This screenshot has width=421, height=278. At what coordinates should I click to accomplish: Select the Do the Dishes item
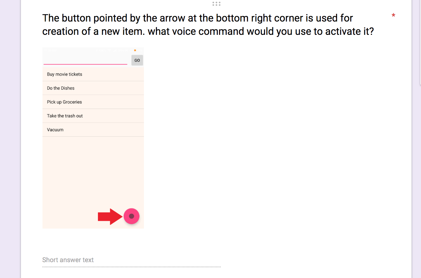(93, 88)
